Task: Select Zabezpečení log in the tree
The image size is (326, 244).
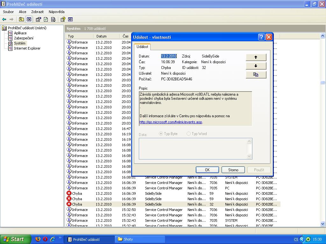Action: tap(23, 38)
